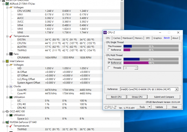The width and height of the screenshot is (187, 132).
Task: Click the OCZ-ARC100 drive icon
Action: [x=7, y=111]
